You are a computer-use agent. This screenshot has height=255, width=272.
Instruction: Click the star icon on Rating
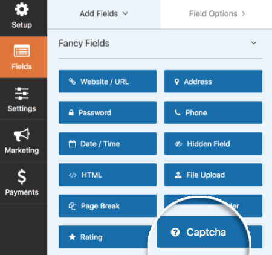click(x=72, y=237)
